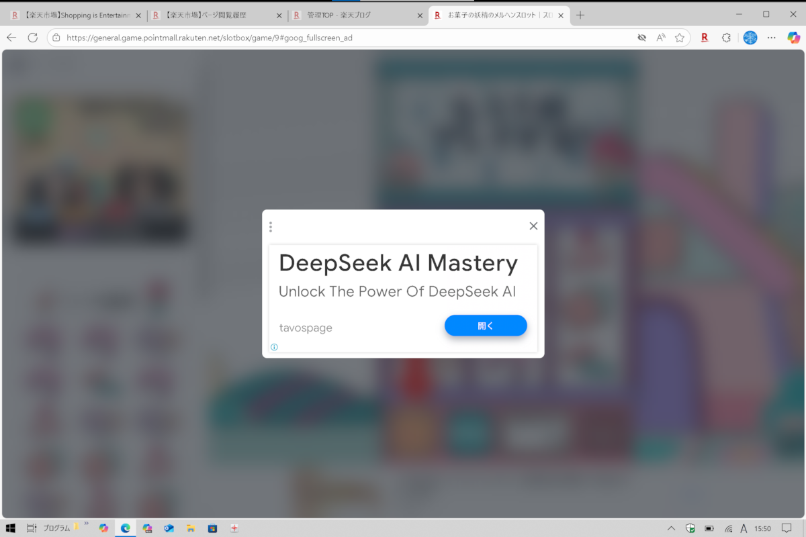The width and height of the screenshot is (806, 537).
Task: Open File Explorer from the taskbar
Action: click(x=190, y=528)
